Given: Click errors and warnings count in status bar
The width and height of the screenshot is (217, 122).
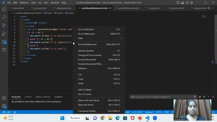Looking at the screenshot, I should pyautogui.click(x=7, y=112).
